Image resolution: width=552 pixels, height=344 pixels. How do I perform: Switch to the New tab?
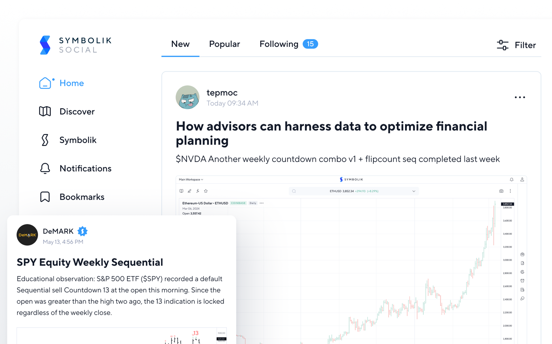(180, 44)
